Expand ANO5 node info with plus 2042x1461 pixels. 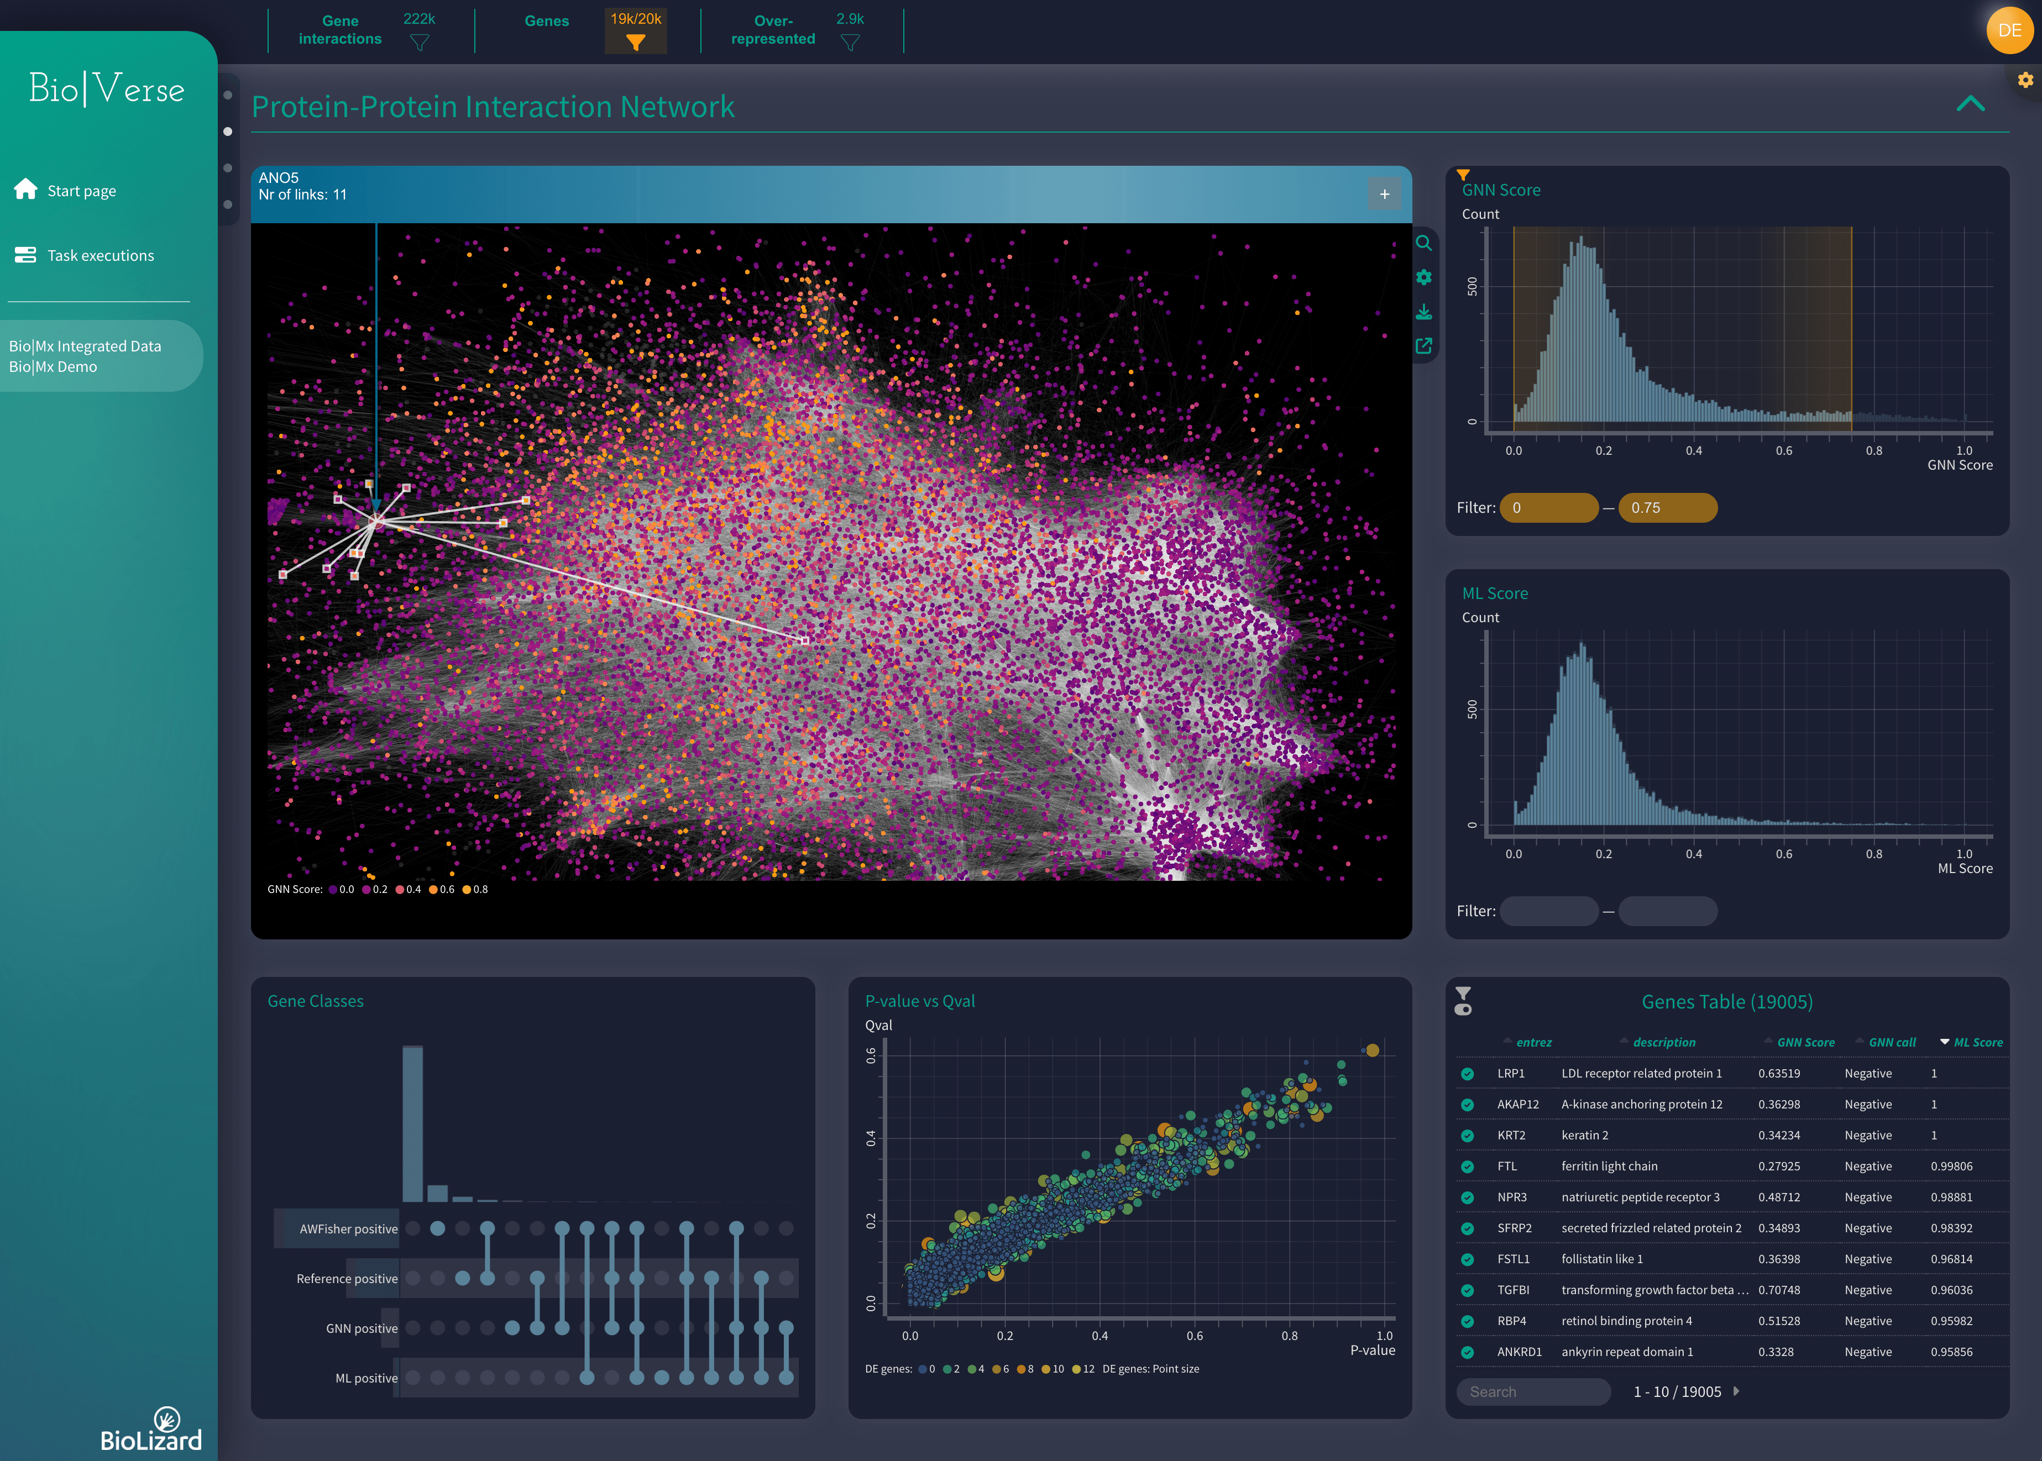coord(1384,195)
